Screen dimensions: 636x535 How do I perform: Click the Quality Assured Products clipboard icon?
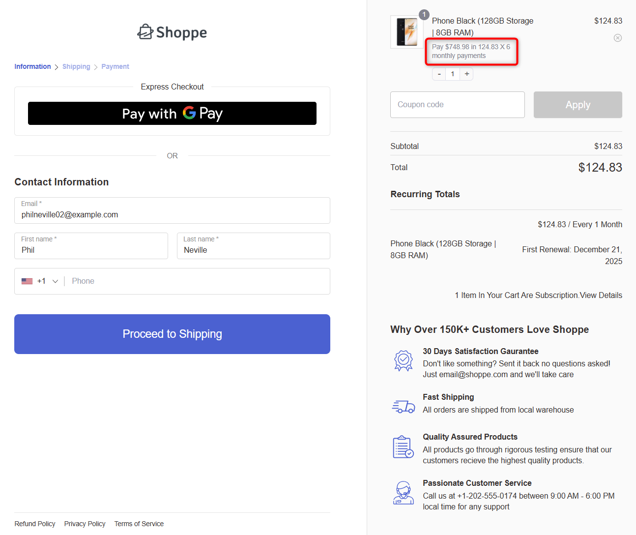(x=403, y=446)
